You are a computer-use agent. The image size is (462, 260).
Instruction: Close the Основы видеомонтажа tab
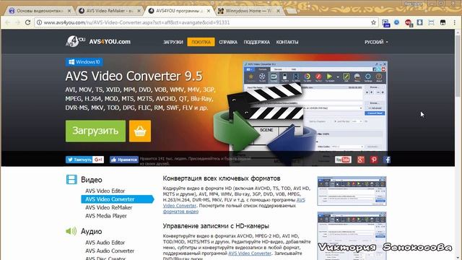69,11
